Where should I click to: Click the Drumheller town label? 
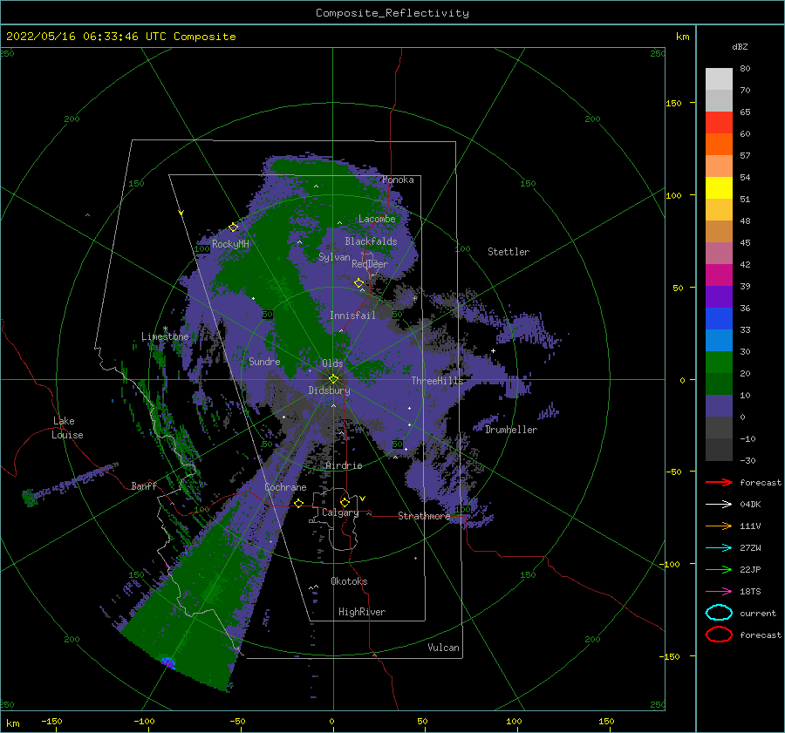511,430
